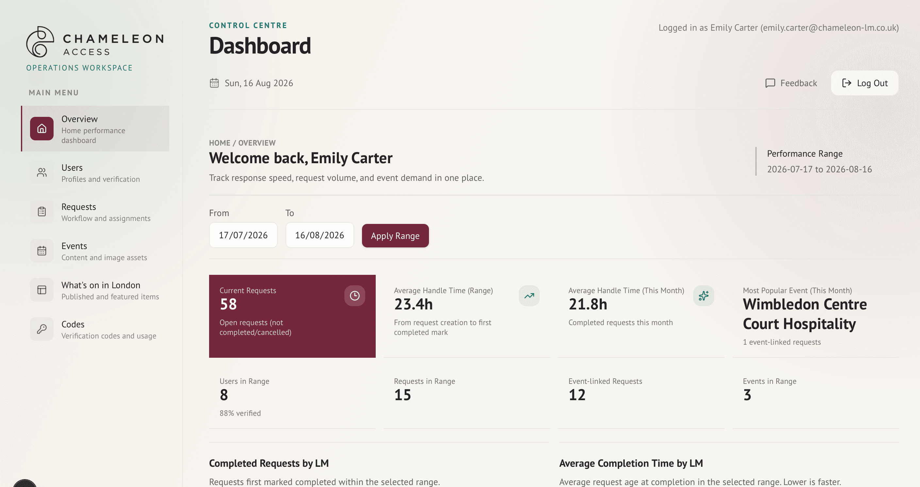
Task: Click the calendar icon beside Sun, 16 Aug 2026
Action: (214, 83)
